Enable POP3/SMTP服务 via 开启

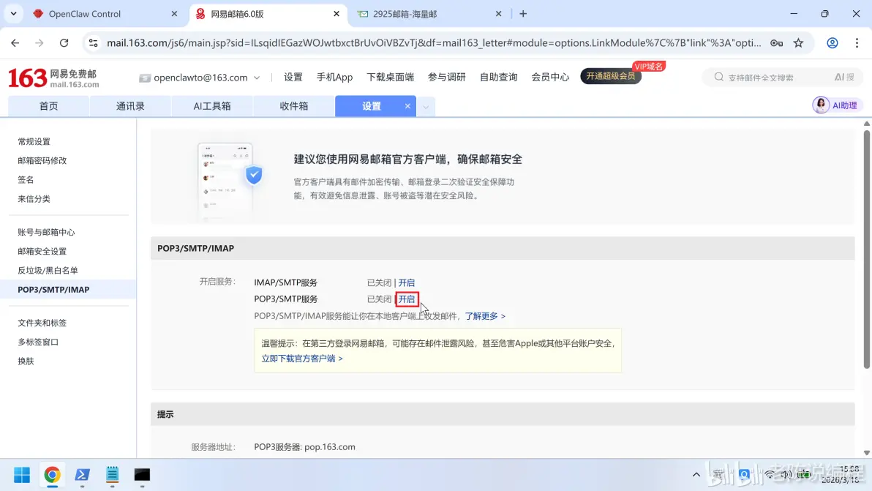pos(407,299)
